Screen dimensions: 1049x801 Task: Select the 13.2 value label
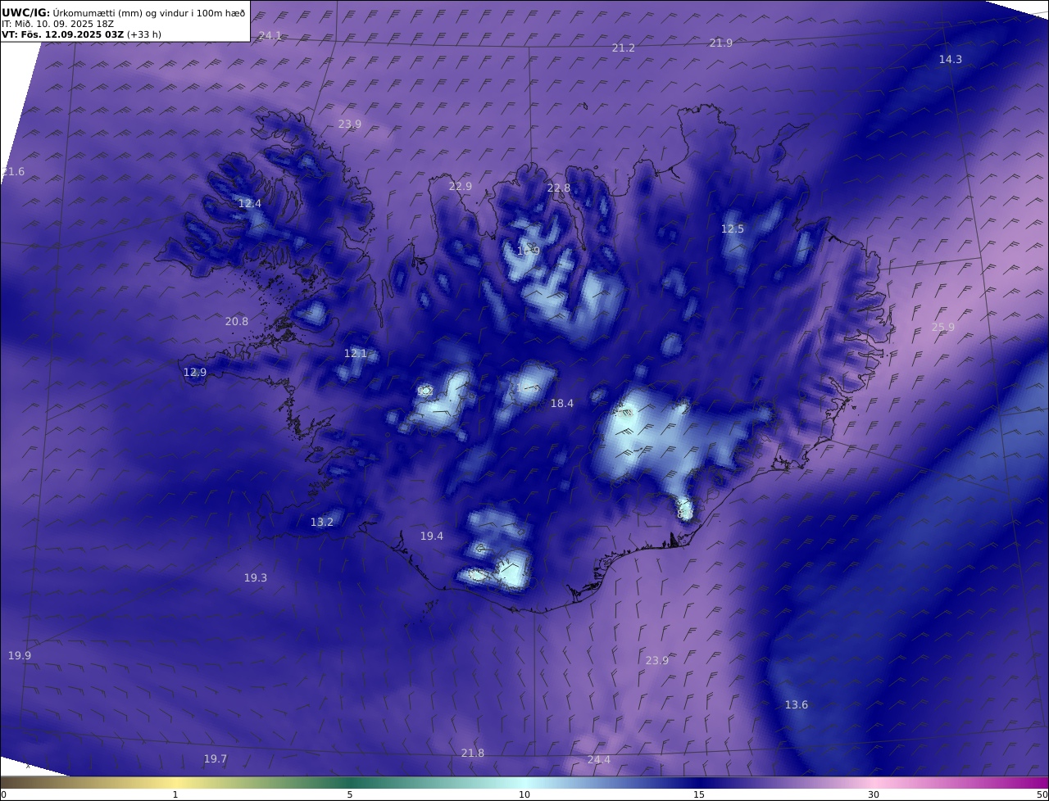tap(322, 523)
